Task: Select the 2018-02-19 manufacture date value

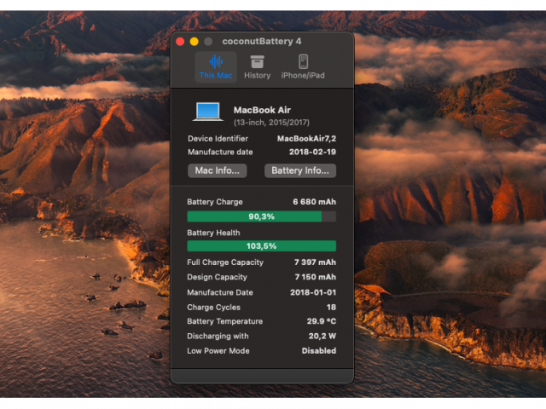Action: click(x=313, y=152)
